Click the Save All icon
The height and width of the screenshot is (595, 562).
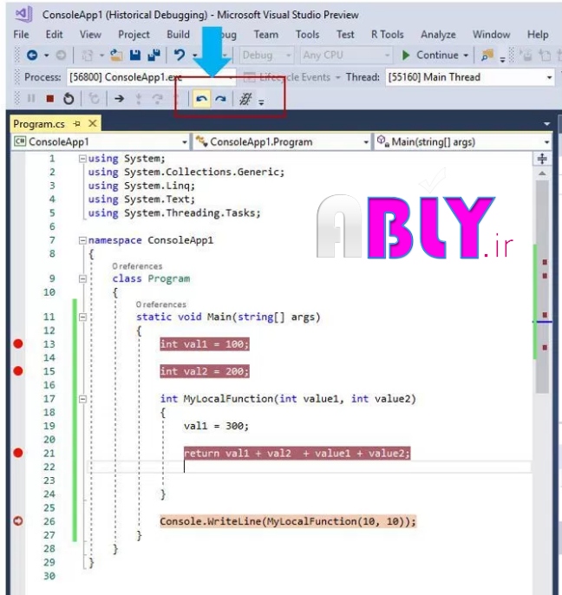(154, 56)
